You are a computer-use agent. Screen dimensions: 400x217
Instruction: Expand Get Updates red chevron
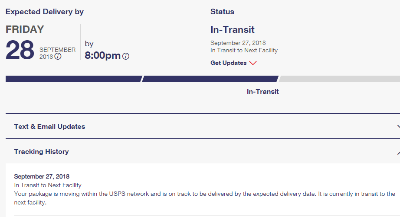(x=253, y=63)
